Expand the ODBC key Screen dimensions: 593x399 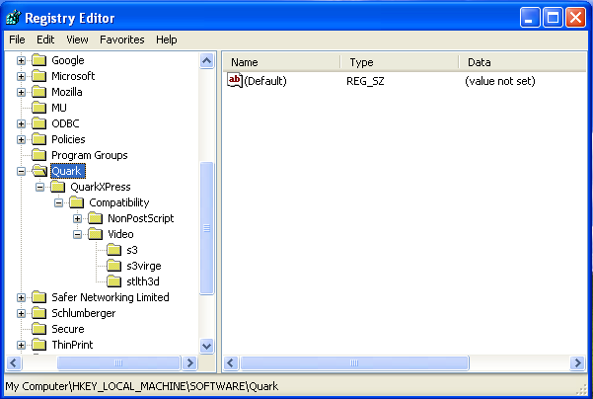click(x=21, y=123)
